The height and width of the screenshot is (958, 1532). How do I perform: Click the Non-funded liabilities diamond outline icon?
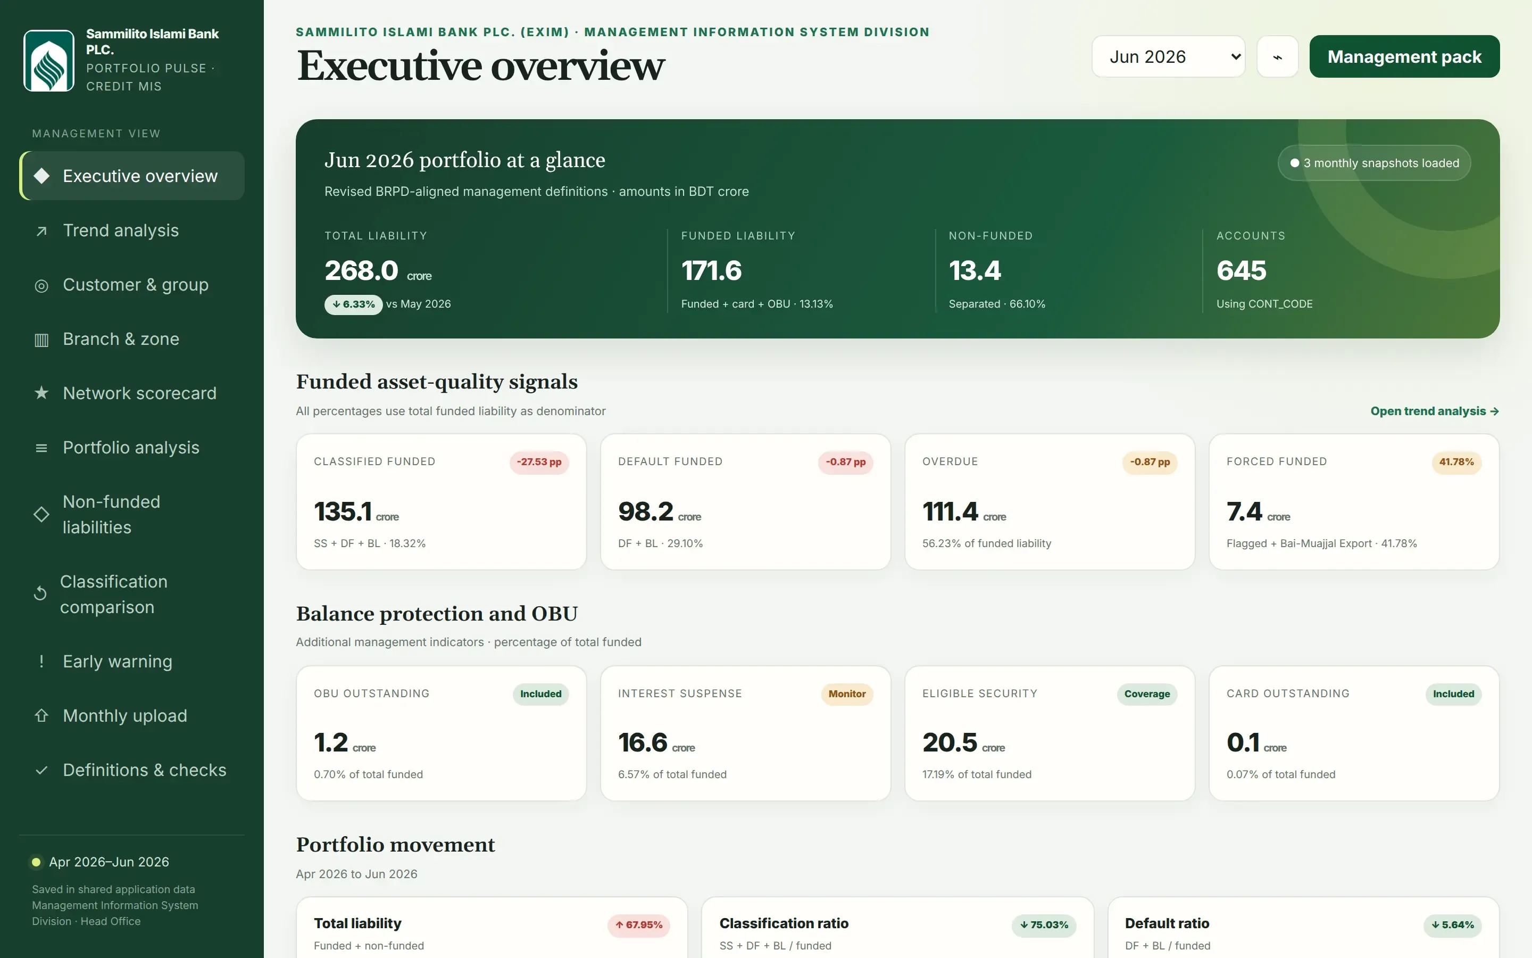tap(42, 514)
